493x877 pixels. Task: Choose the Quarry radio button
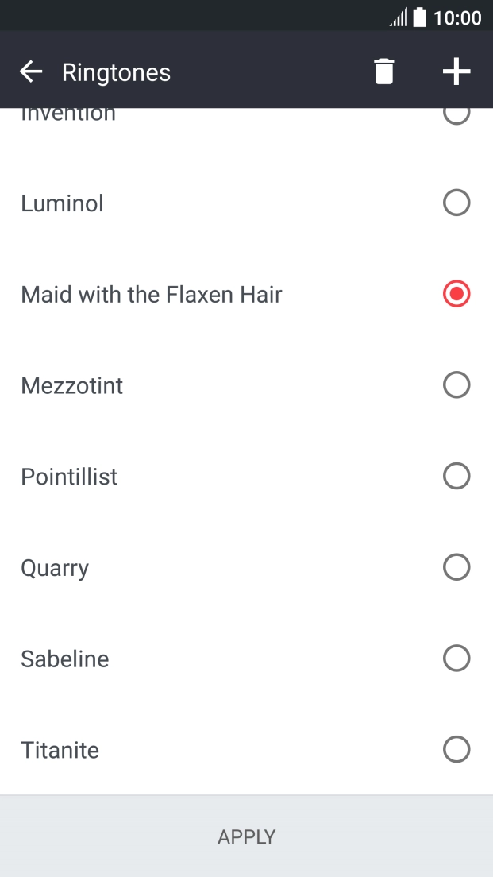pos(456,567)
